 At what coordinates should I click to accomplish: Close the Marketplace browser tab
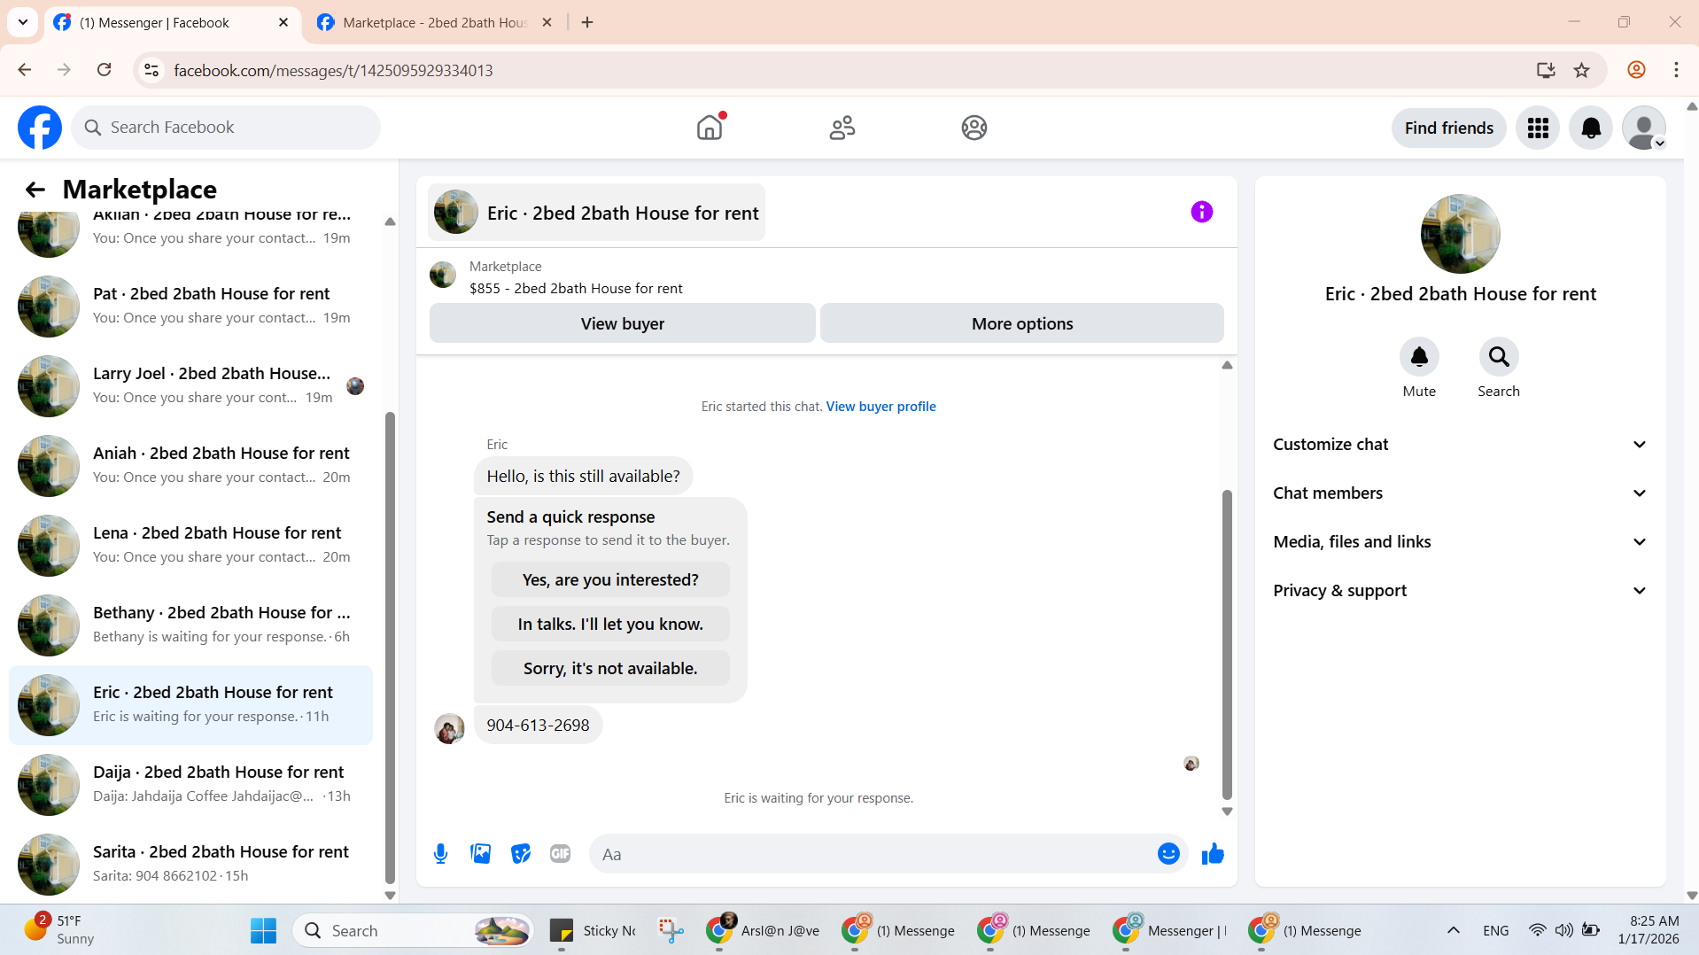click(547, 23)
